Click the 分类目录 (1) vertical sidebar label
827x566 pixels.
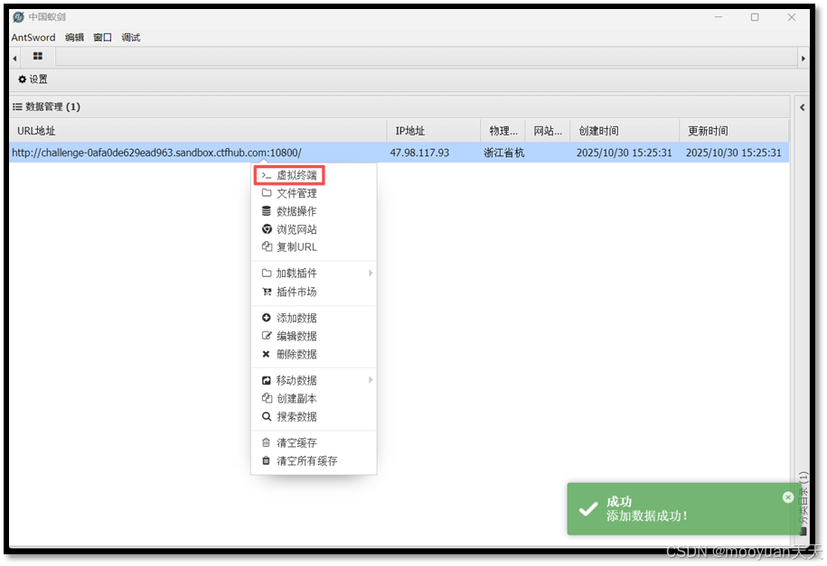coord(803,499)
